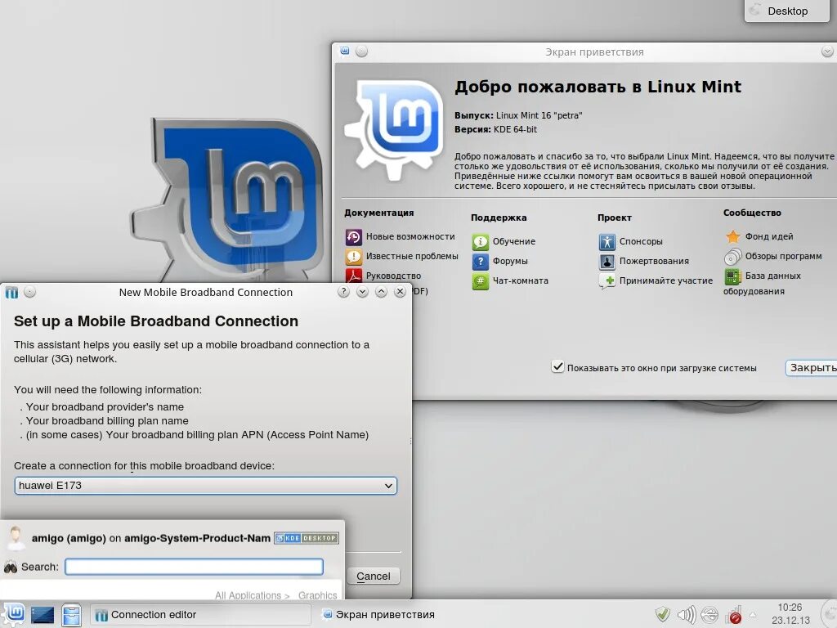Cancel the mobile broadband setup
Viewport: 837px width, 628px height.
click(x=373, y=576)
